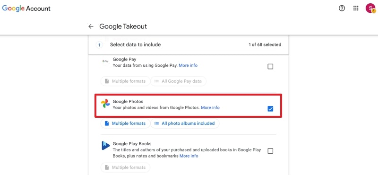Click Multiple formats under Google Pay
Screen dimensions: 378x175
click(x=125, y=81)
